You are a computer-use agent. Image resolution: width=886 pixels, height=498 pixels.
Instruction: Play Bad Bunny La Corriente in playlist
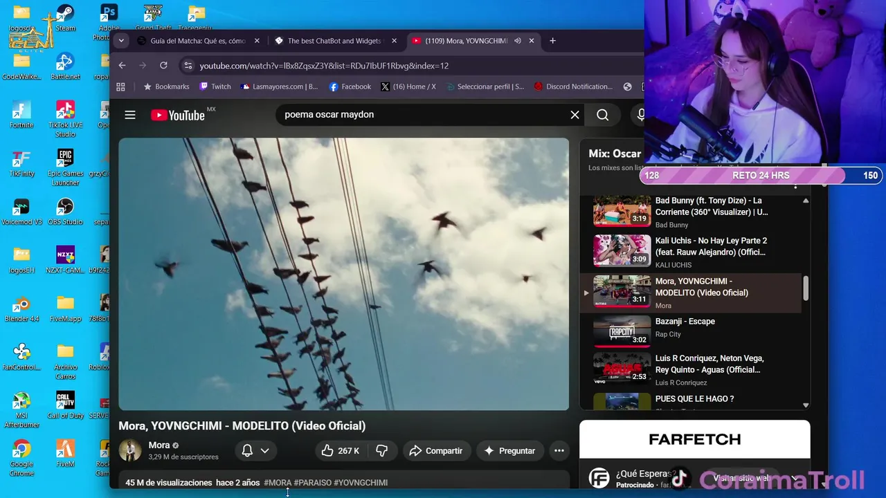point(692,212)
